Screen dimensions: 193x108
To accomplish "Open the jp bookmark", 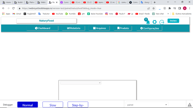I will (x=130, y=14).
